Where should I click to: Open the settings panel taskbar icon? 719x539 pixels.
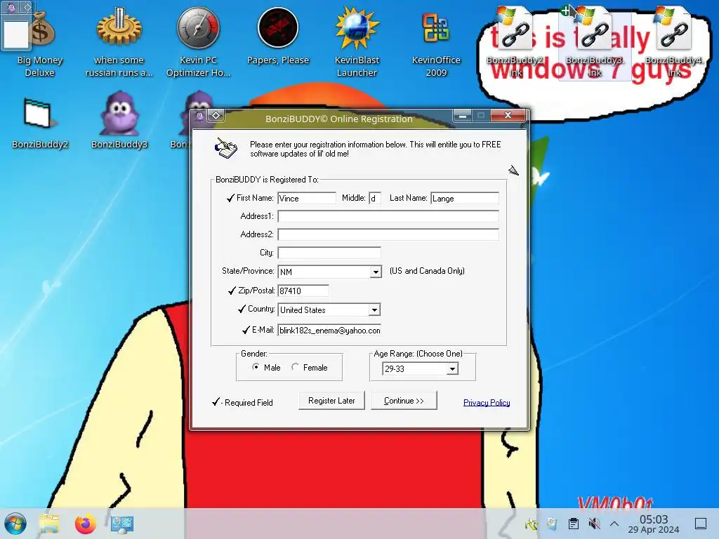tap(122, 524)
